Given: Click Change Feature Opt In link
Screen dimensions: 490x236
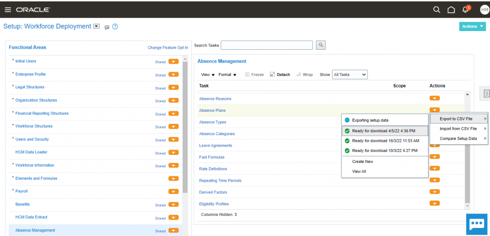Looking at the screenshot, I should click(167, 48).
